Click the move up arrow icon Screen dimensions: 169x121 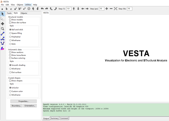point(74,9)
